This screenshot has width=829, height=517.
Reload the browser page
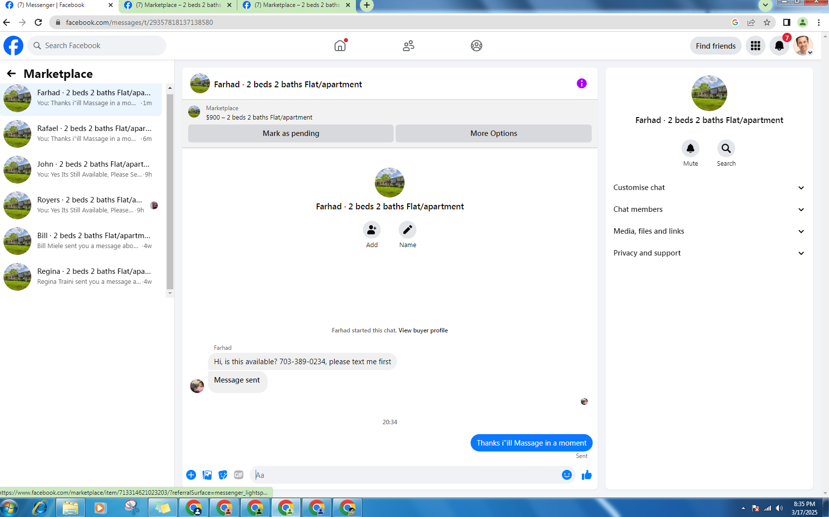tap(38, 22)
